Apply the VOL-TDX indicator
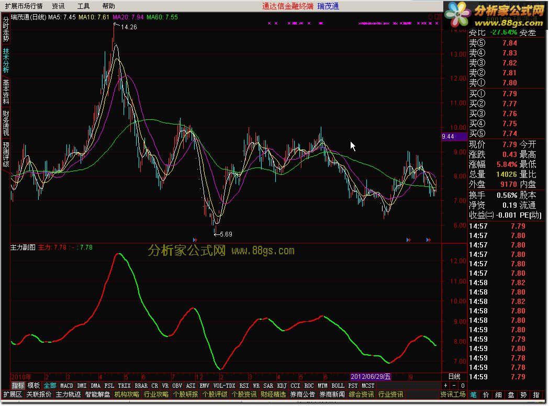549x406 pixels. click(224, 386)
